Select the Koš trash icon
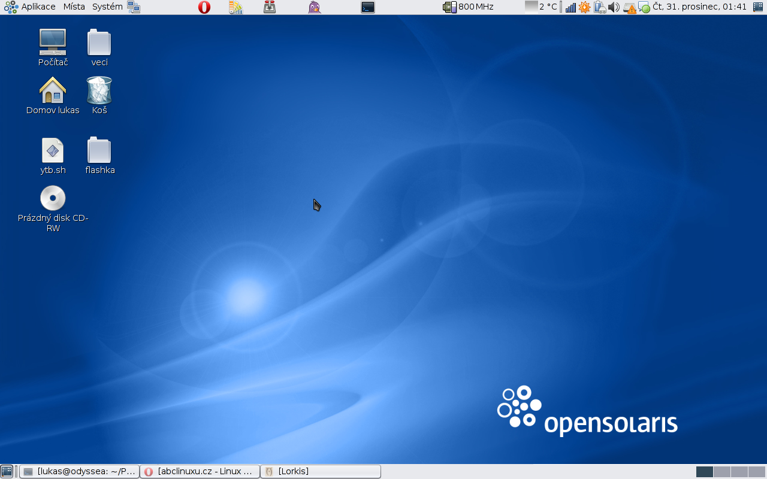Viewport: 767px width, 479px height. [x=99, y=96]
